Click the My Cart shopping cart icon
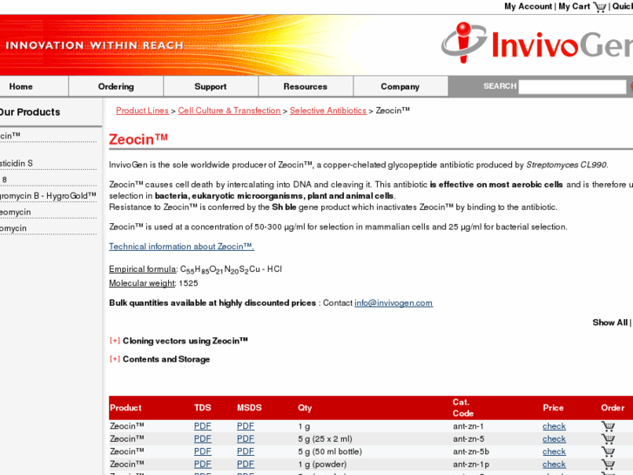633x475 pixels. point(600,7)
